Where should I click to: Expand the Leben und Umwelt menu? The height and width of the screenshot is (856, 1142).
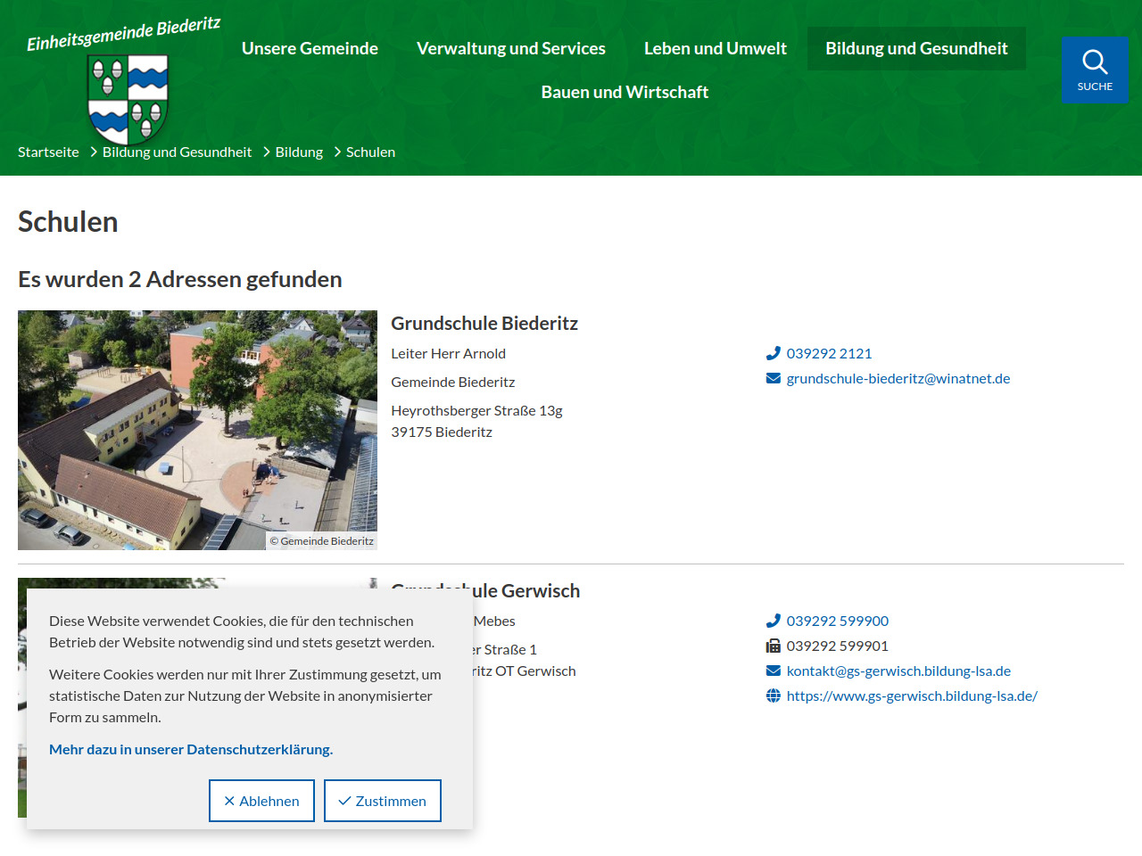[715, 48]
